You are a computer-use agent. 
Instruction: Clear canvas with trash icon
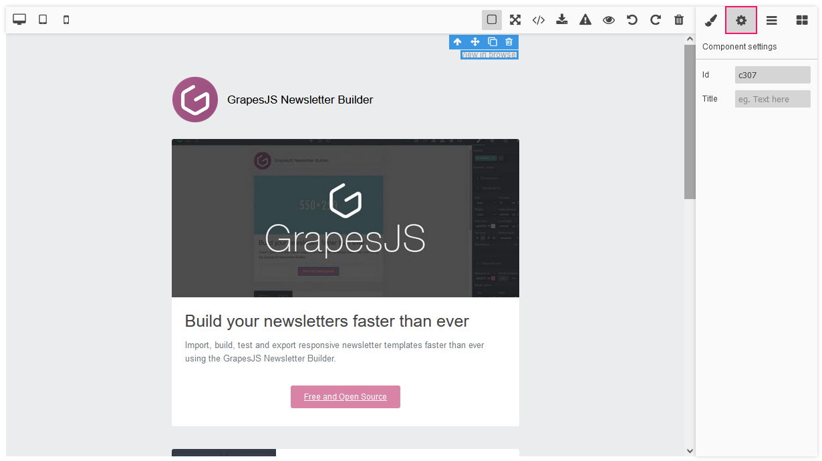[679, 20]
